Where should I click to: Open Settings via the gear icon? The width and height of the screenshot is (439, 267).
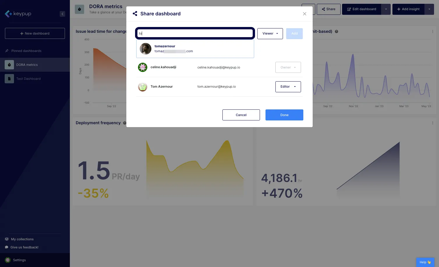coord(8,260)
